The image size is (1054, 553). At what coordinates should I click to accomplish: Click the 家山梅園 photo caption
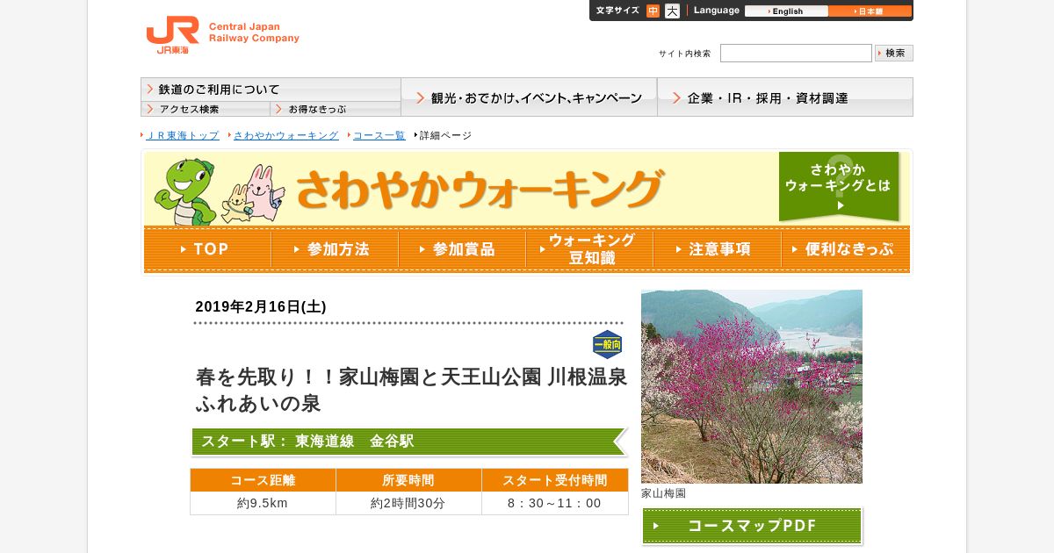pyautogui.click(x=663, y=493)
